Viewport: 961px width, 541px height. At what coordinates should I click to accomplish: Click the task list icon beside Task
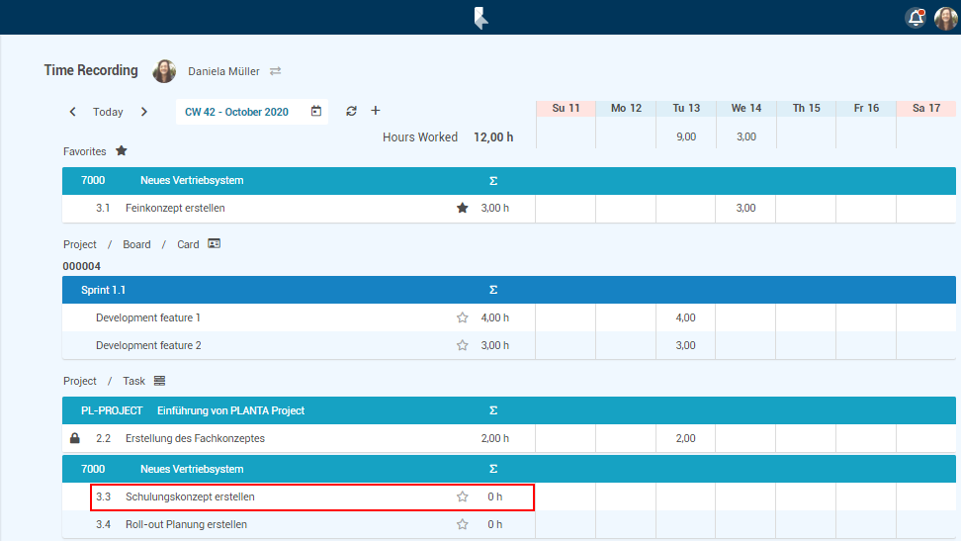click(160, 381)
